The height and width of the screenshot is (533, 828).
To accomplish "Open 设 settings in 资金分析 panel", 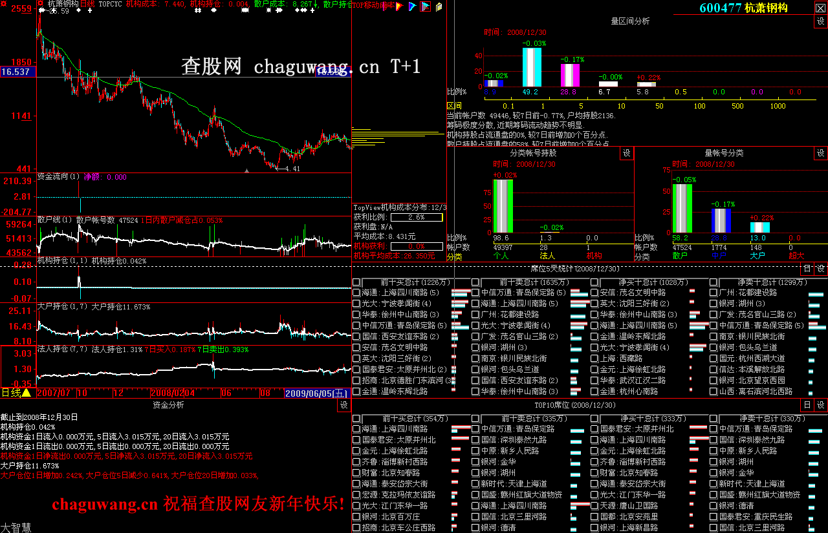I will 343,405.
